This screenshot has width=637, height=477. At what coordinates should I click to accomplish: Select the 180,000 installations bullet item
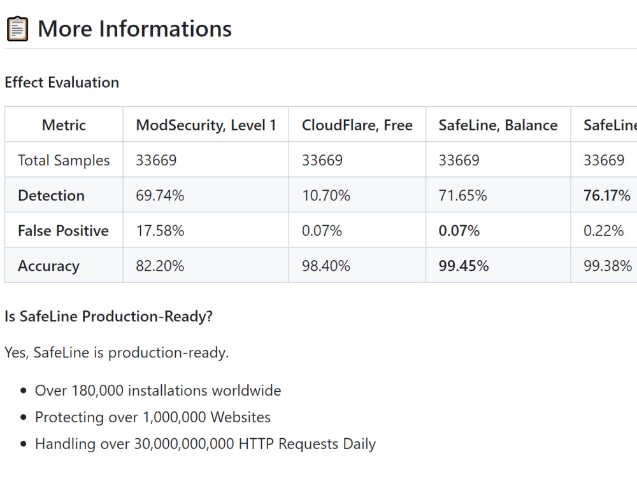tap(158, 391)
